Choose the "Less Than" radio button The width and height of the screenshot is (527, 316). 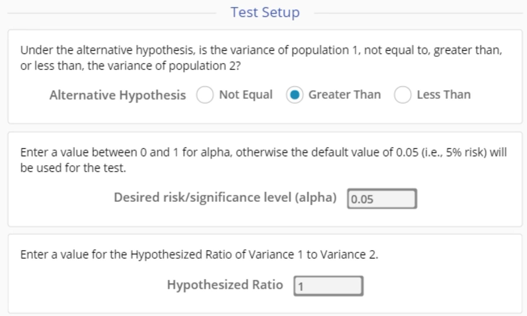click(x=402, y=95)
